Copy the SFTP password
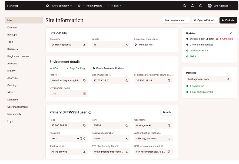Viewport: 239px width, 164px height. tap(81, 139)
